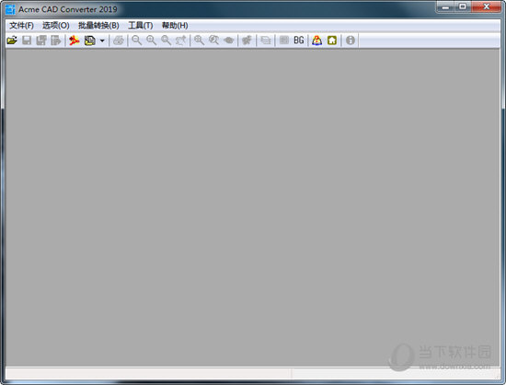This screenshot has width=506, height=385.
Task: Open the 批量转换(B) menu
Action: click(98, 25)
